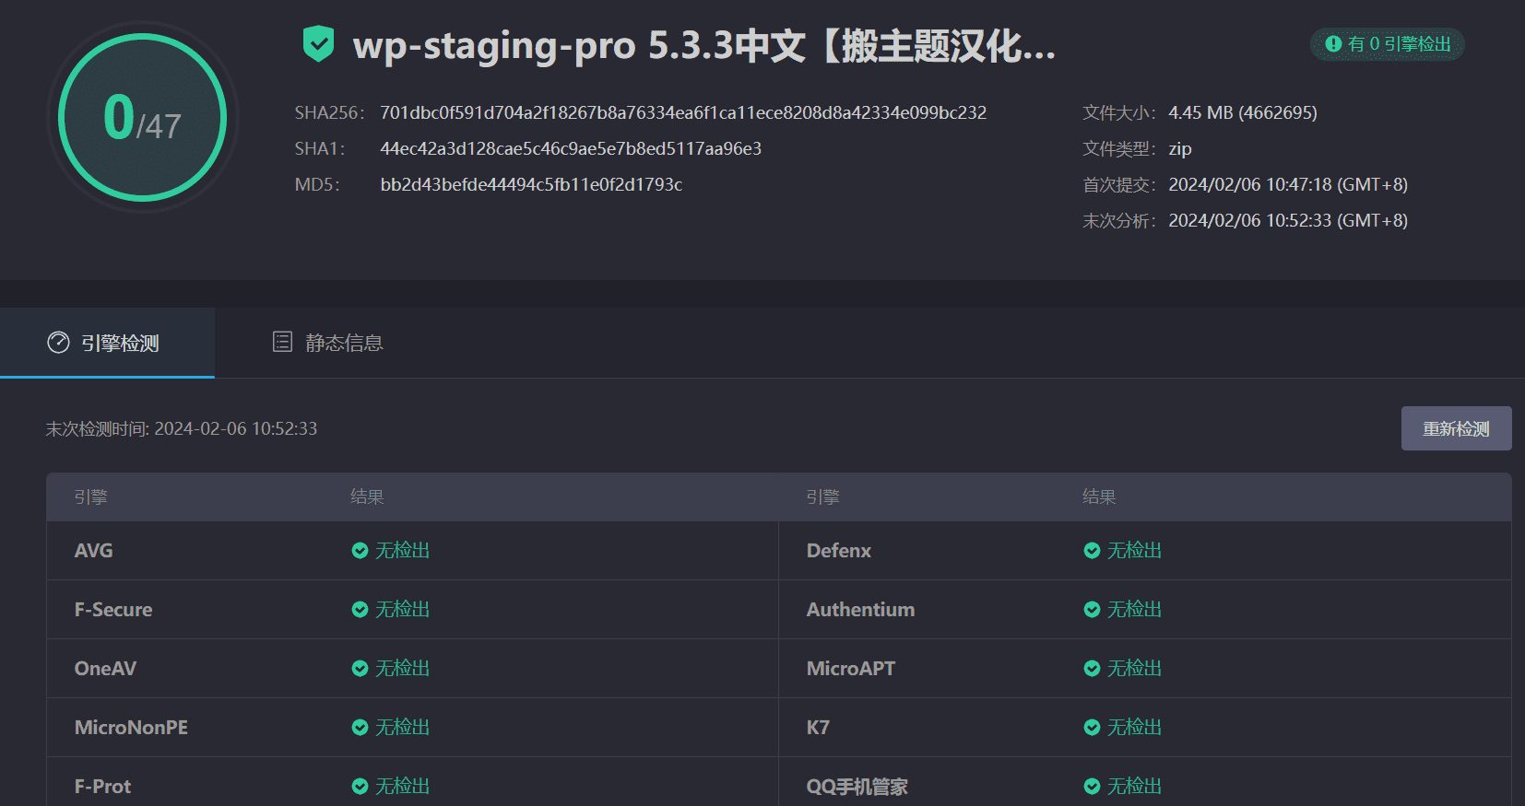Image resolution: width=1525 pixels, height=806 pixels.
Task: Select the MicroAPT engine name
Action: 851,669
